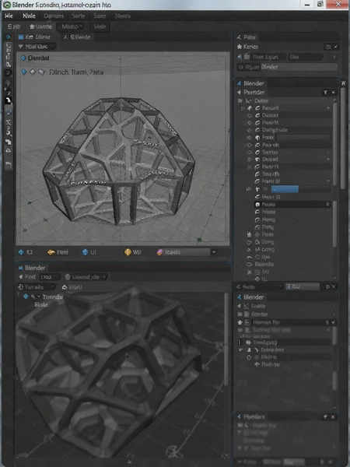
Task: Click the filter funnel icon in 'Pernder' header
Action: 326,93
